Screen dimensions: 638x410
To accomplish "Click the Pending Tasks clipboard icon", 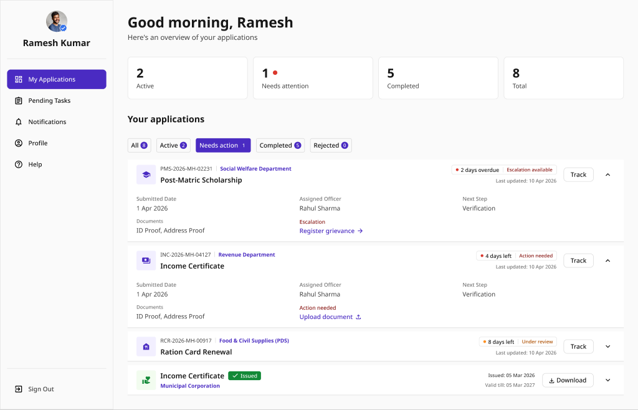I will click(18, 100).
